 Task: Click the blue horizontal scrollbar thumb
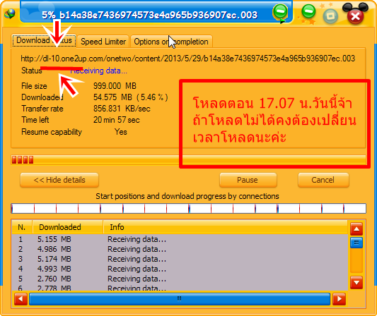[x=180, y=299]
